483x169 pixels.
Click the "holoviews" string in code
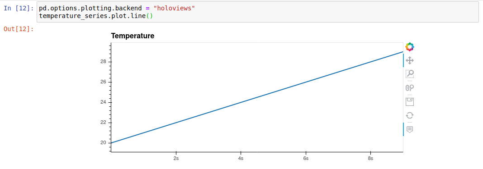coord(175,8)
